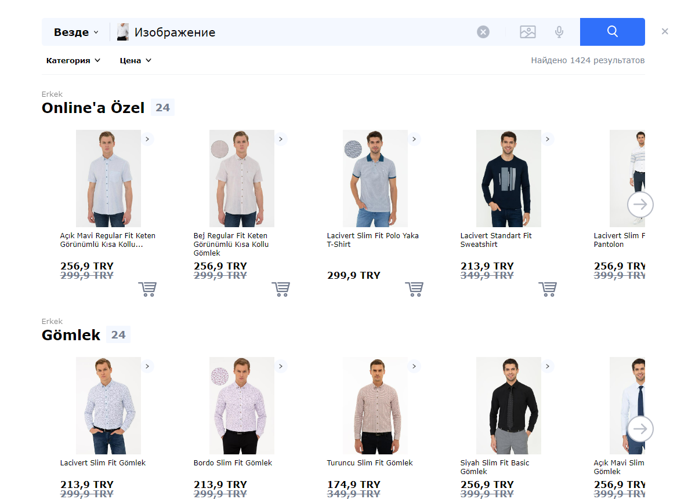Start voice search with microphone icon

[559, 32]
